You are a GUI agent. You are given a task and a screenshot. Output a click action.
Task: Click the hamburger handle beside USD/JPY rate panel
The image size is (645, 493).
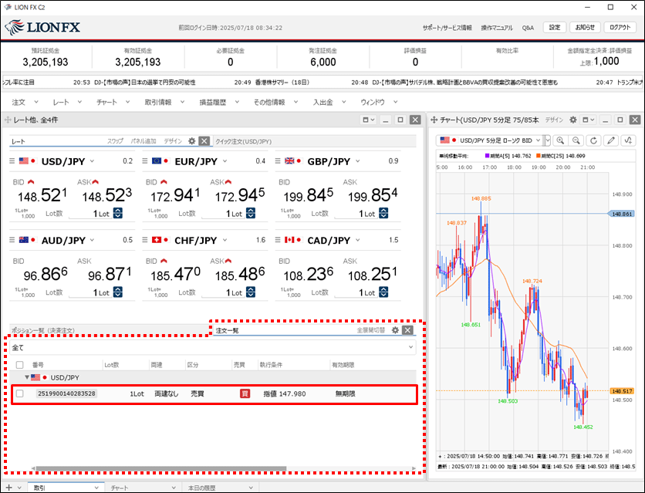tap(12, 161)
